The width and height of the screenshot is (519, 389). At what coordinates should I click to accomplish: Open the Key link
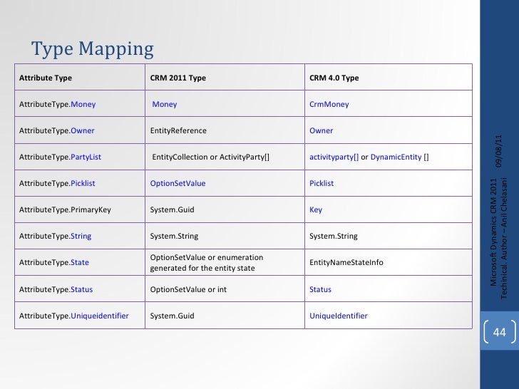click(x=316, y=209)
